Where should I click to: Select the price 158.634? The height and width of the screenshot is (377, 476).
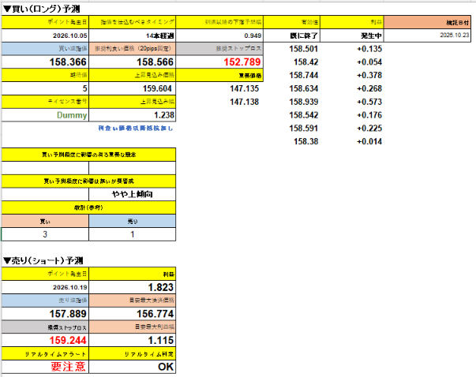[303, 88]
